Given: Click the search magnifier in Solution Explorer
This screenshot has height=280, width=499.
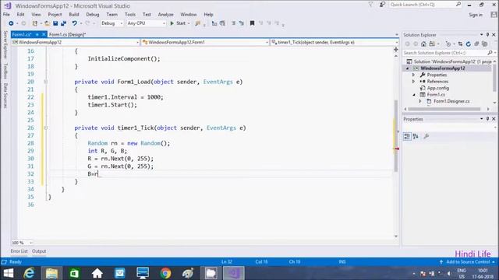Looking at the screenshot, I should [x=490, y=53].
